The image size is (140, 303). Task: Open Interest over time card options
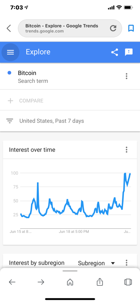(x=127, y=150)
